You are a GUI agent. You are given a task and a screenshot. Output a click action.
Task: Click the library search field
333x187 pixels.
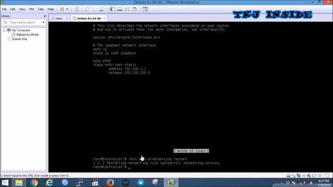pos(23,22)
